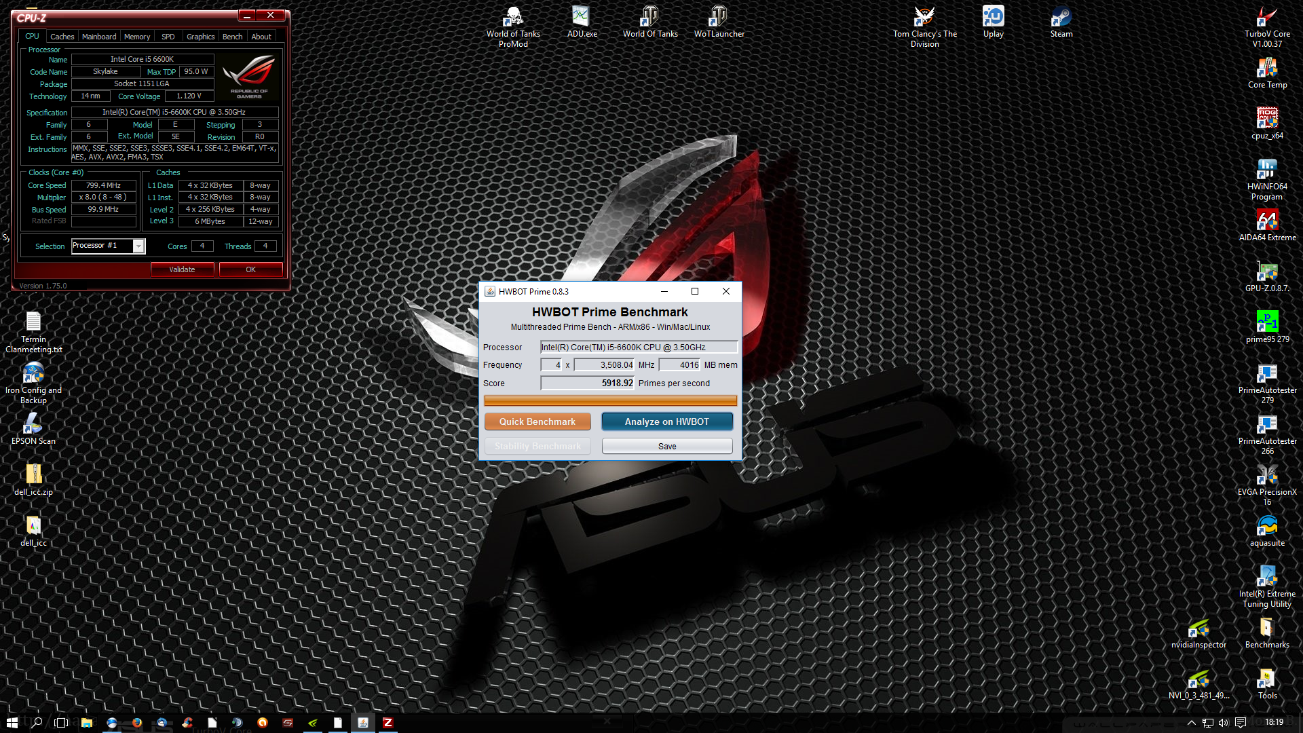
Task: Click the orange HWBOT benchmark progress bar
Action: (x=610, y=400)
